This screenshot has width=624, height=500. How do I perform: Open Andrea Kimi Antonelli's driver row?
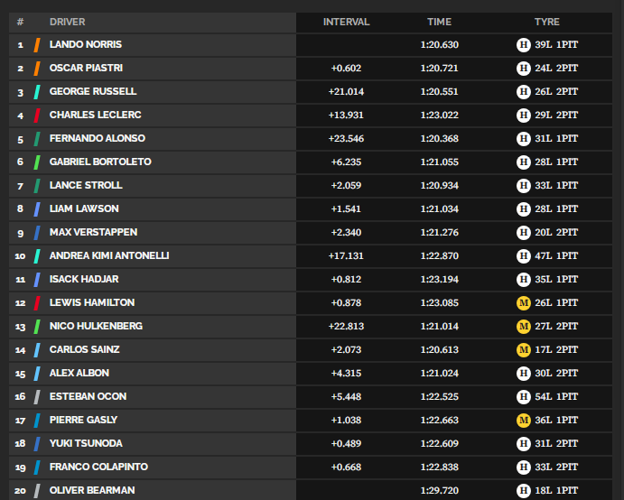tap(109, 255)
